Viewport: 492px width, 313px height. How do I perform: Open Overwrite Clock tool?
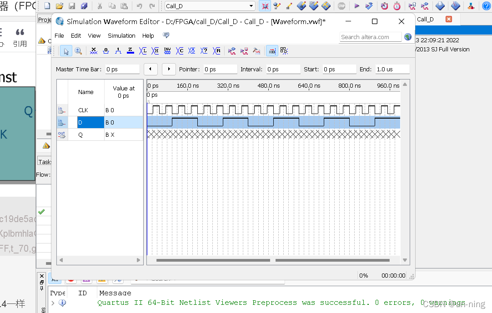coord(192,51)
